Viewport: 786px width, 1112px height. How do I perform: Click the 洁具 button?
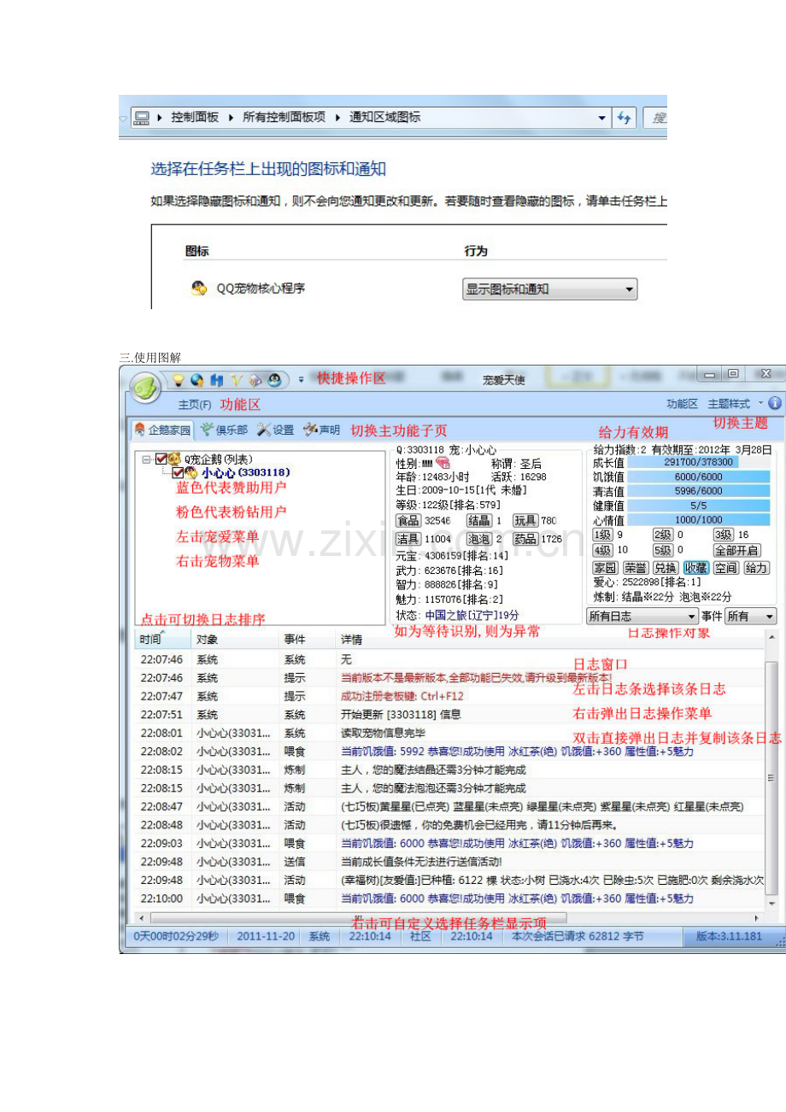(x=408, y=539)
